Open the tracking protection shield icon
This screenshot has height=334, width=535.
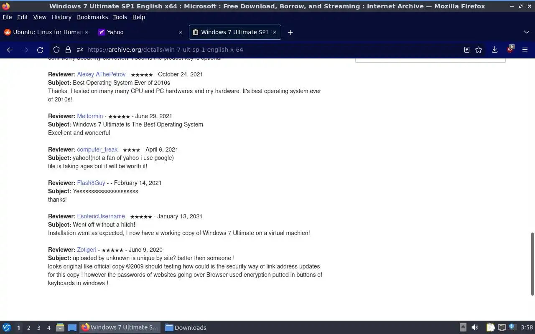tap(56, 50)
